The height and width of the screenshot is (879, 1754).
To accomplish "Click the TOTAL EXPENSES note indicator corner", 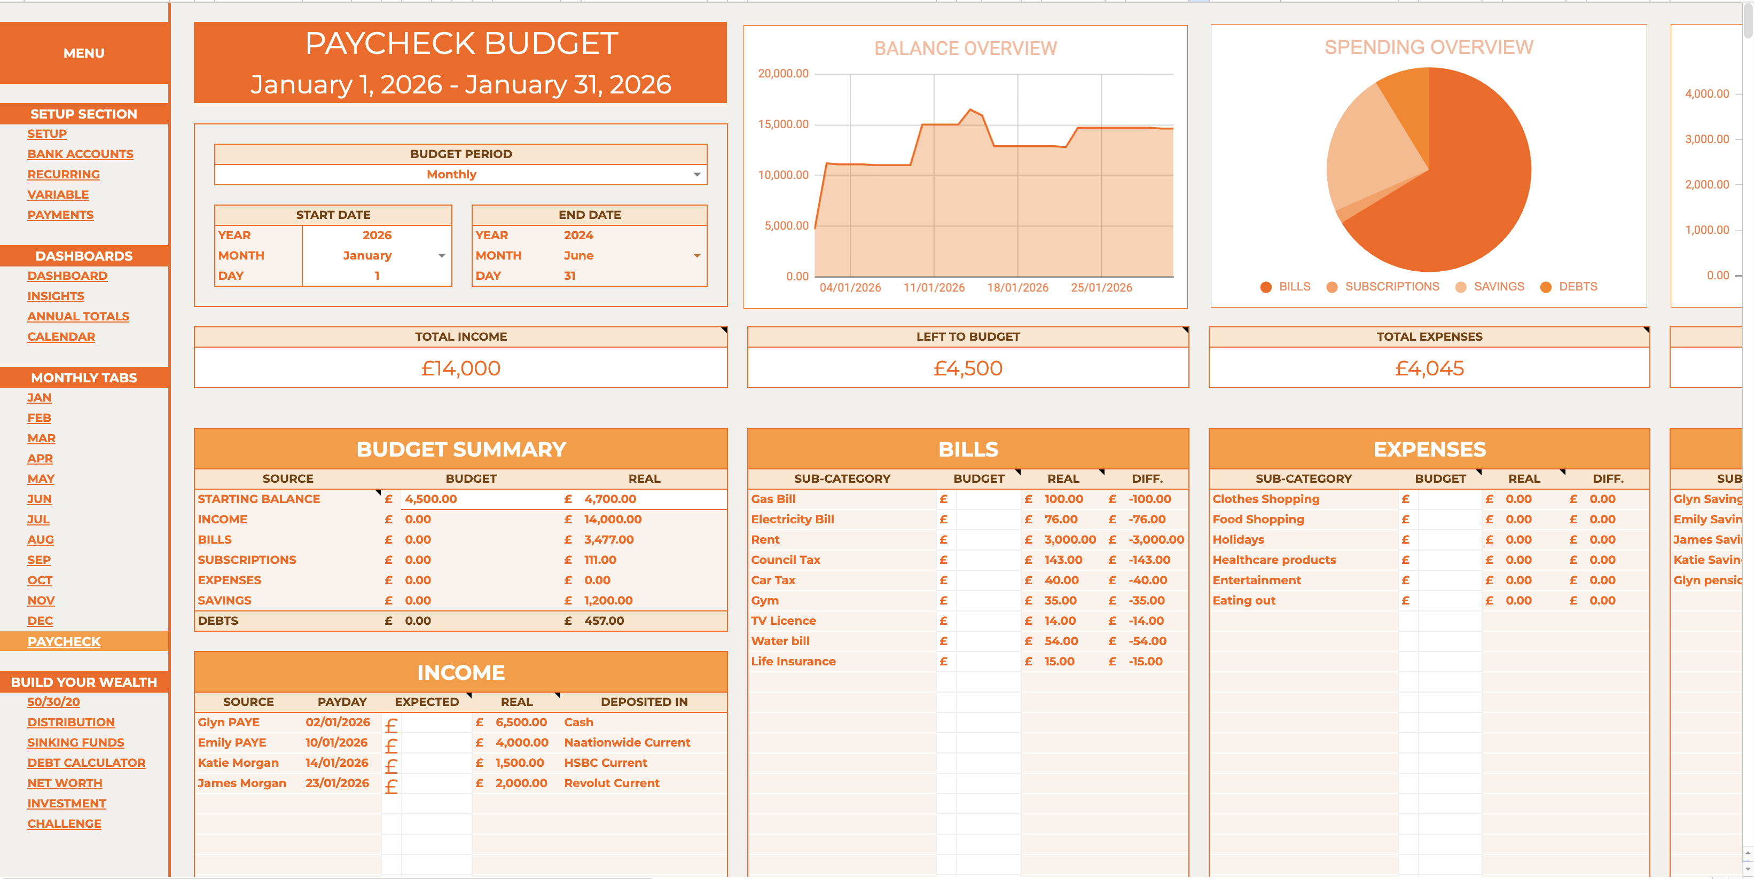I will coord(1647,330).
